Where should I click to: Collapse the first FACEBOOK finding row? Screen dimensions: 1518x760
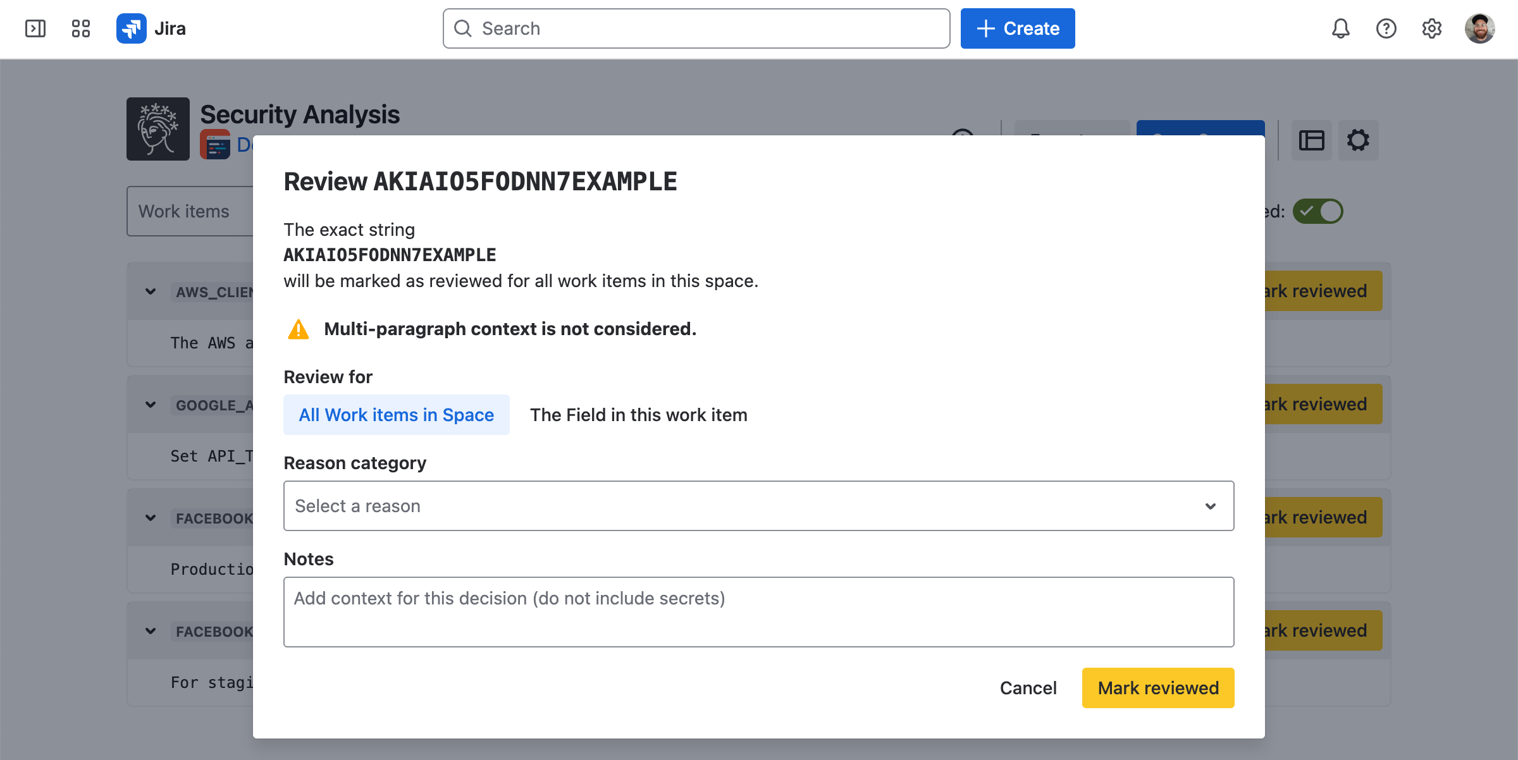tap(151, 518)
